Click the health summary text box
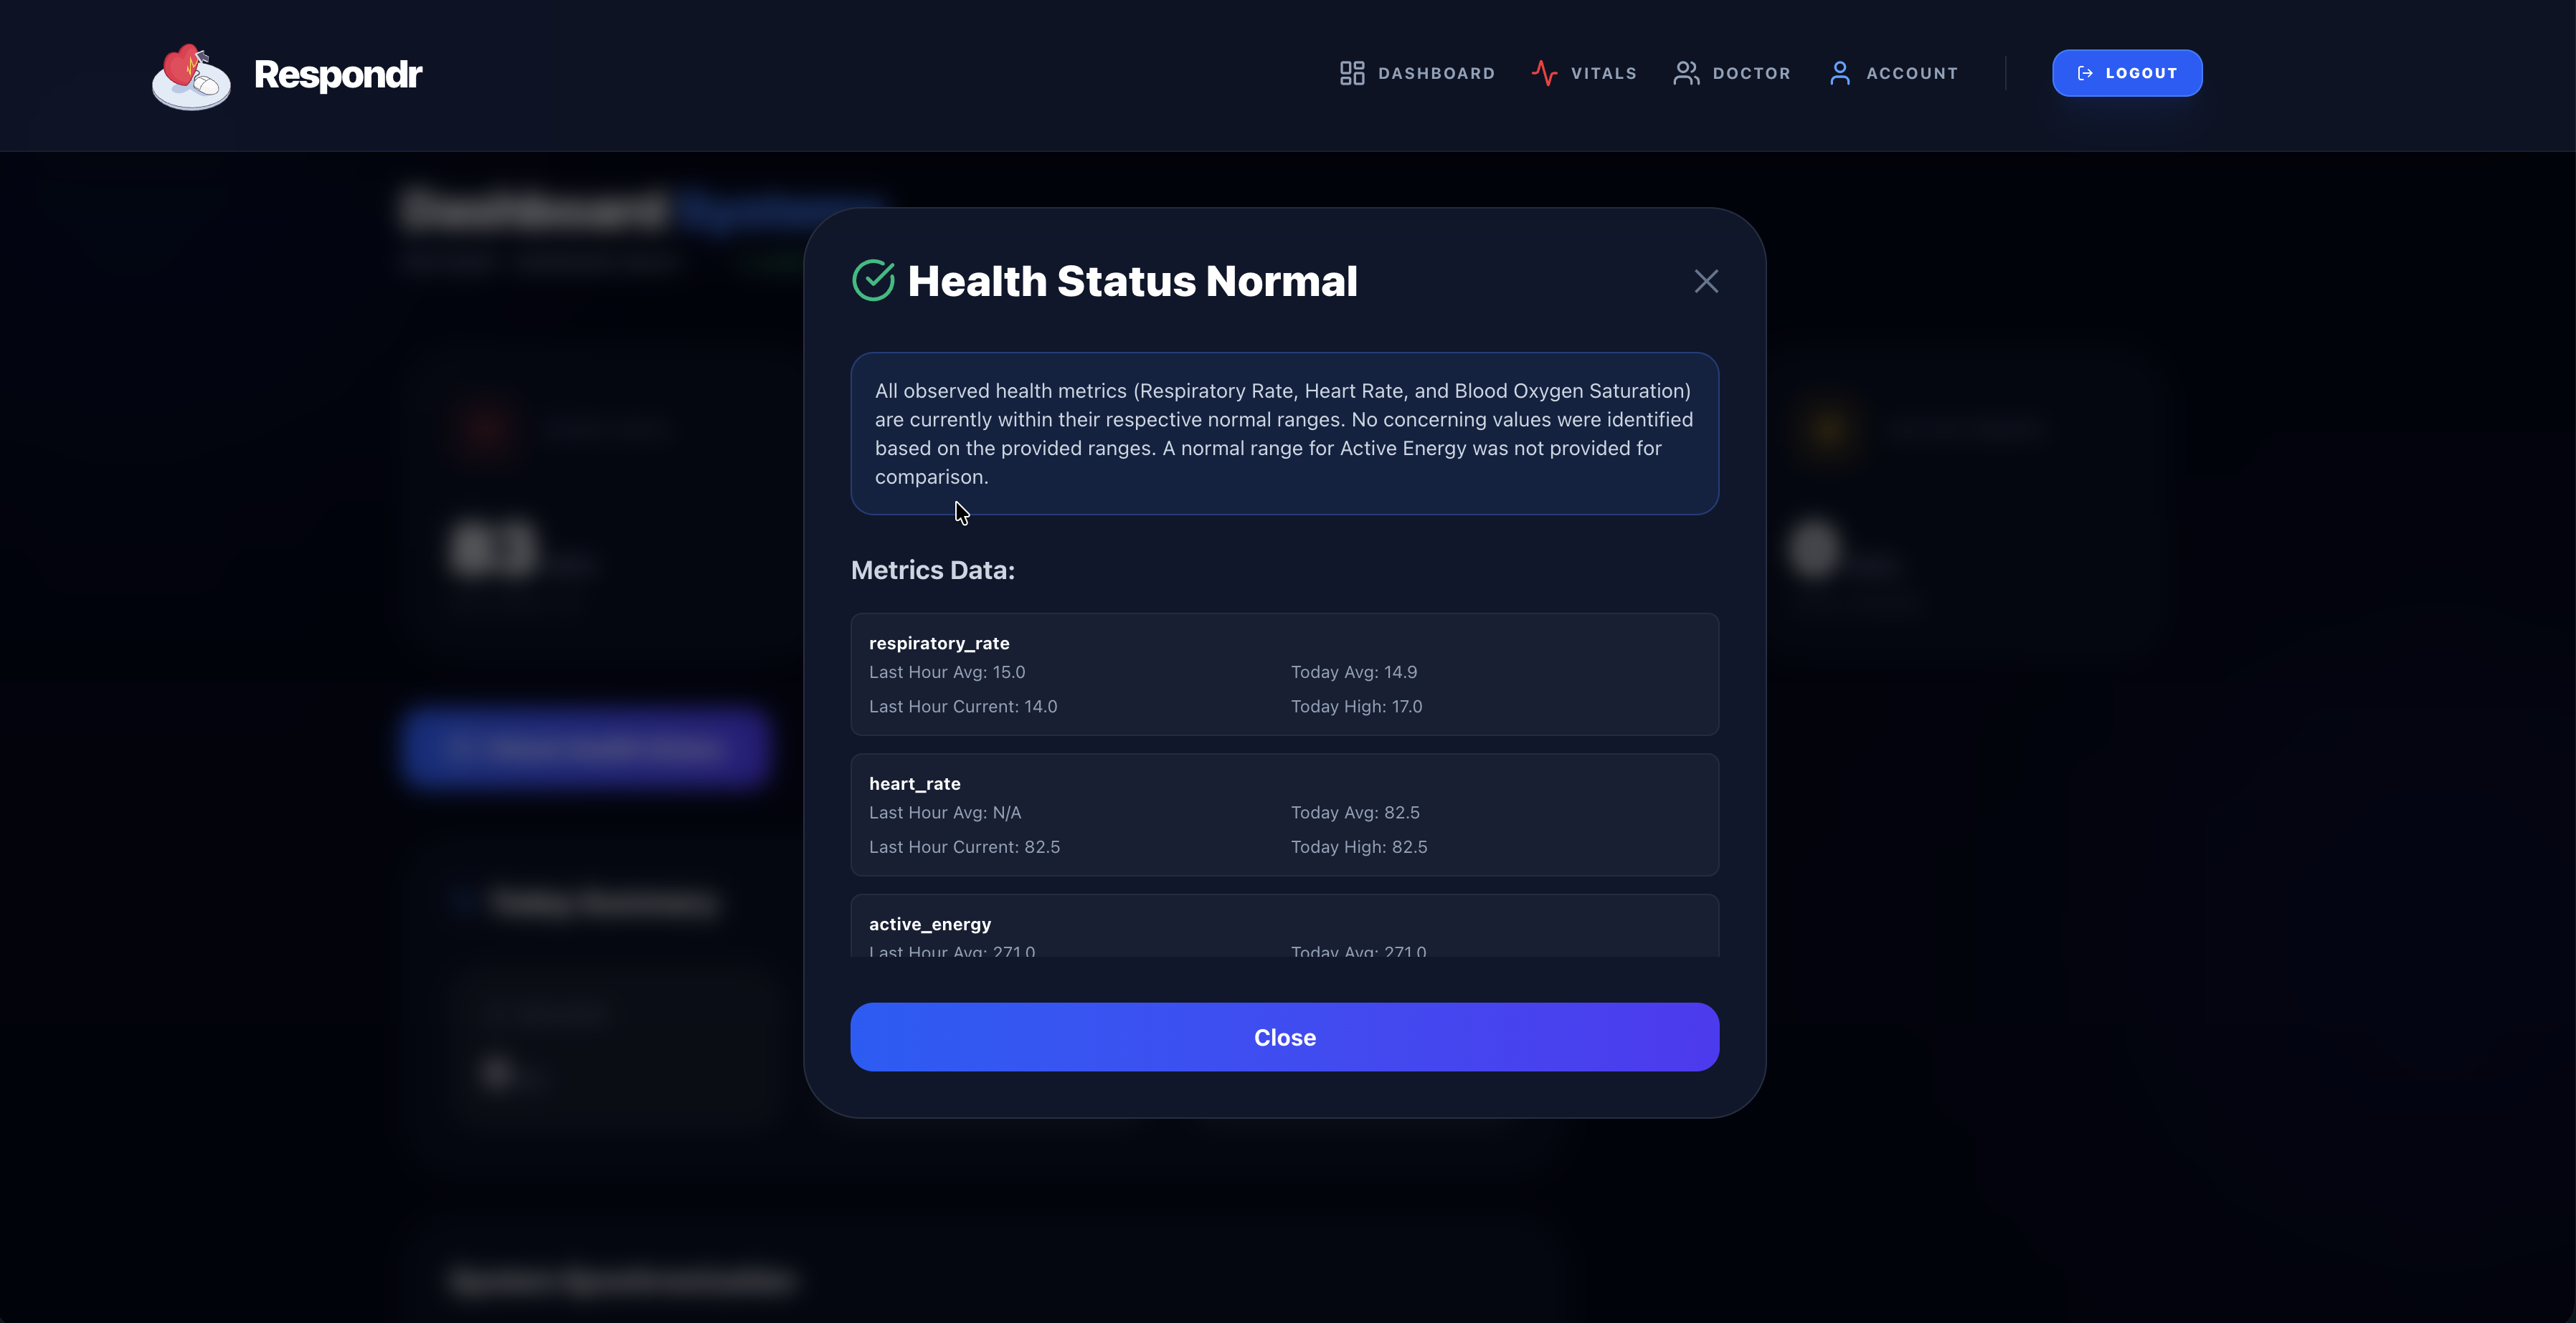This screenshot has width=2576, height=1323. pos(1284,434)
